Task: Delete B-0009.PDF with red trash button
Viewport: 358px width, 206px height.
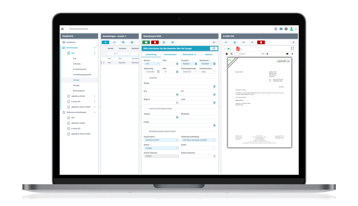Action: (261, 42)
